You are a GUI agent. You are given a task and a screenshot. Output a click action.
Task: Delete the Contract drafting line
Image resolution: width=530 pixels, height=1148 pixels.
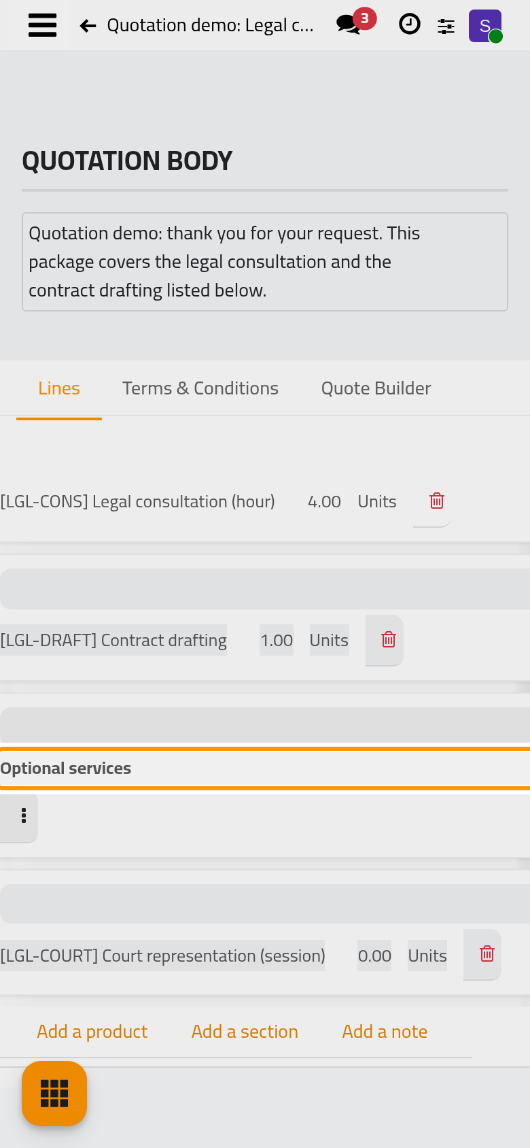pos(388,639)
